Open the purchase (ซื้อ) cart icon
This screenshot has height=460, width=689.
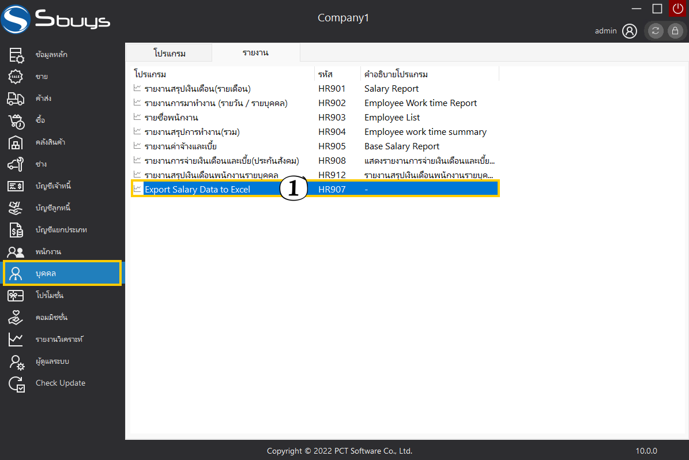pyautogui.click(x=16, y=120)
